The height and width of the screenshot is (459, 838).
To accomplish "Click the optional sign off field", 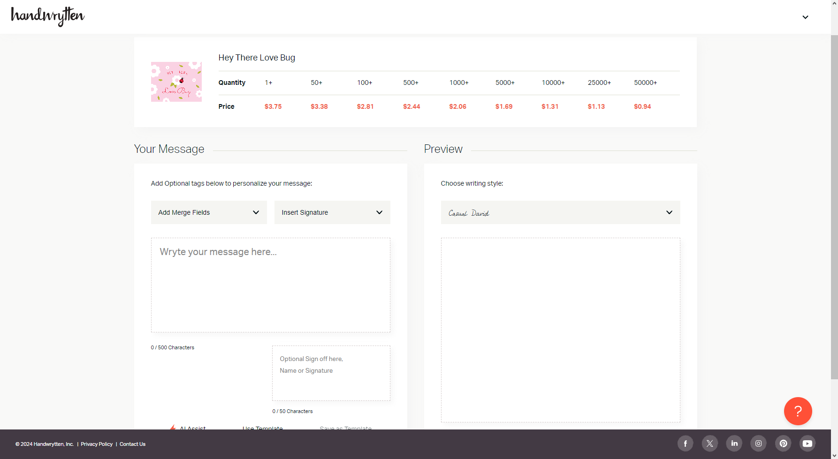I will [331, 373].
